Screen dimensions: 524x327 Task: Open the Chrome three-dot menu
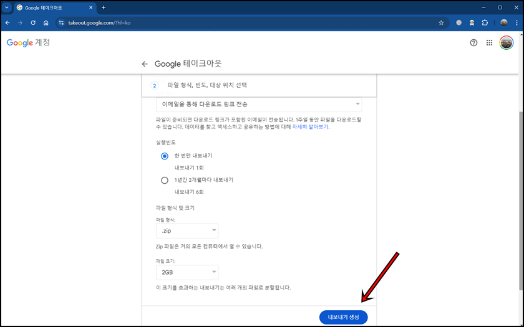(517, 22)
